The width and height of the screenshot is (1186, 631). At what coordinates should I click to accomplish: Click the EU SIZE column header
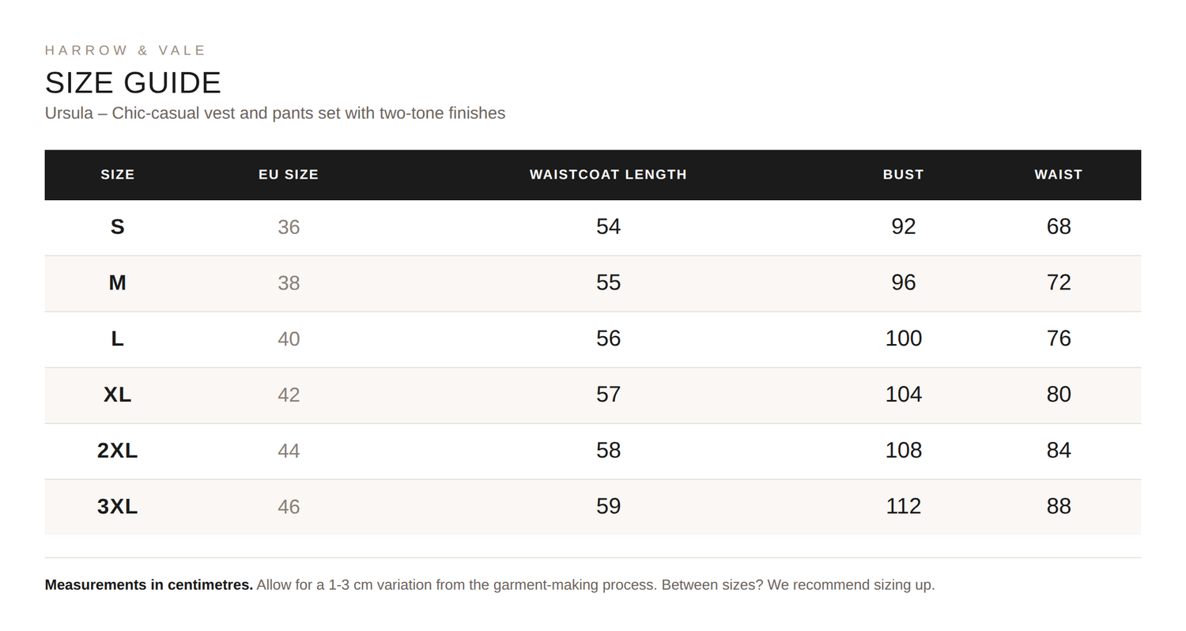(x=289, y=175)
